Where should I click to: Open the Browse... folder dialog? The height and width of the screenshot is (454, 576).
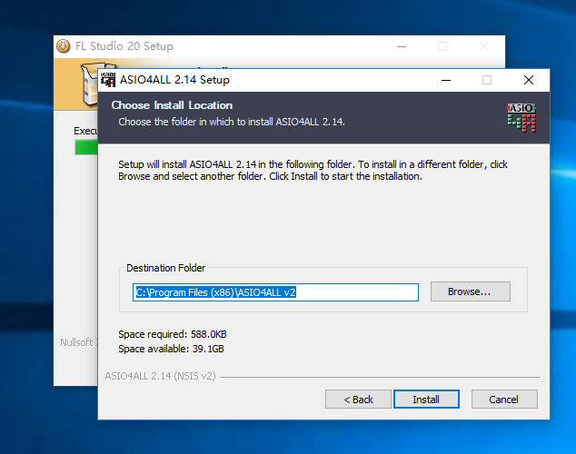coord(471,291)
